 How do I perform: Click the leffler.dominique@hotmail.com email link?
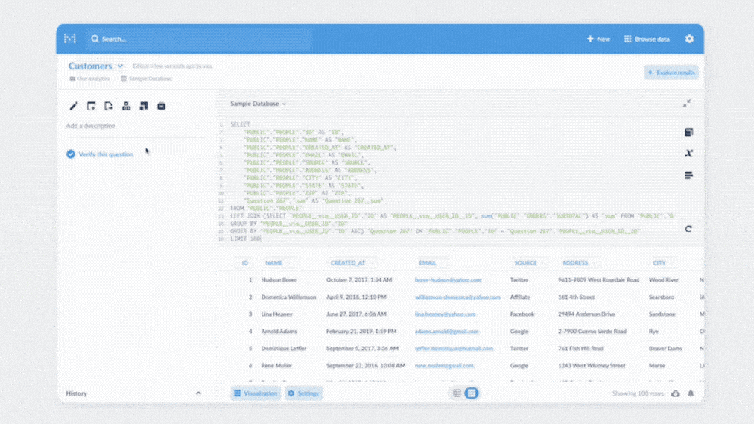click(454, 349)
